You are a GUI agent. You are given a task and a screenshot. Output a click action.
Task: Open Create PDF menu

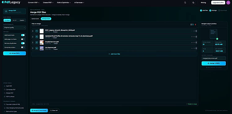(48, 2)
